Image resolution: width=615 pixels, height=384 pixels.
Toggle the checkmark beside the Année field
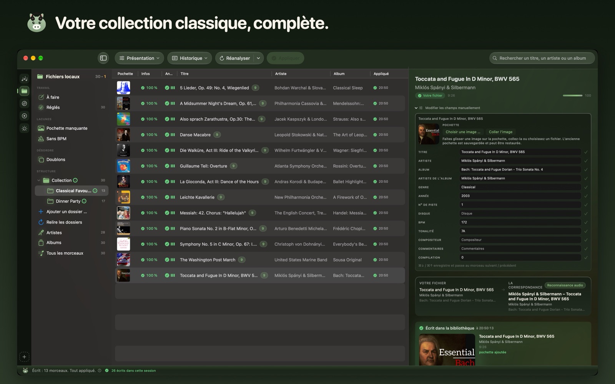click(x=586, y=196)
